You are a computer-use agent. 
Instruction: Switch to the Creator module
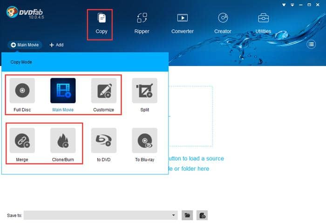click(x=223, y=24)
